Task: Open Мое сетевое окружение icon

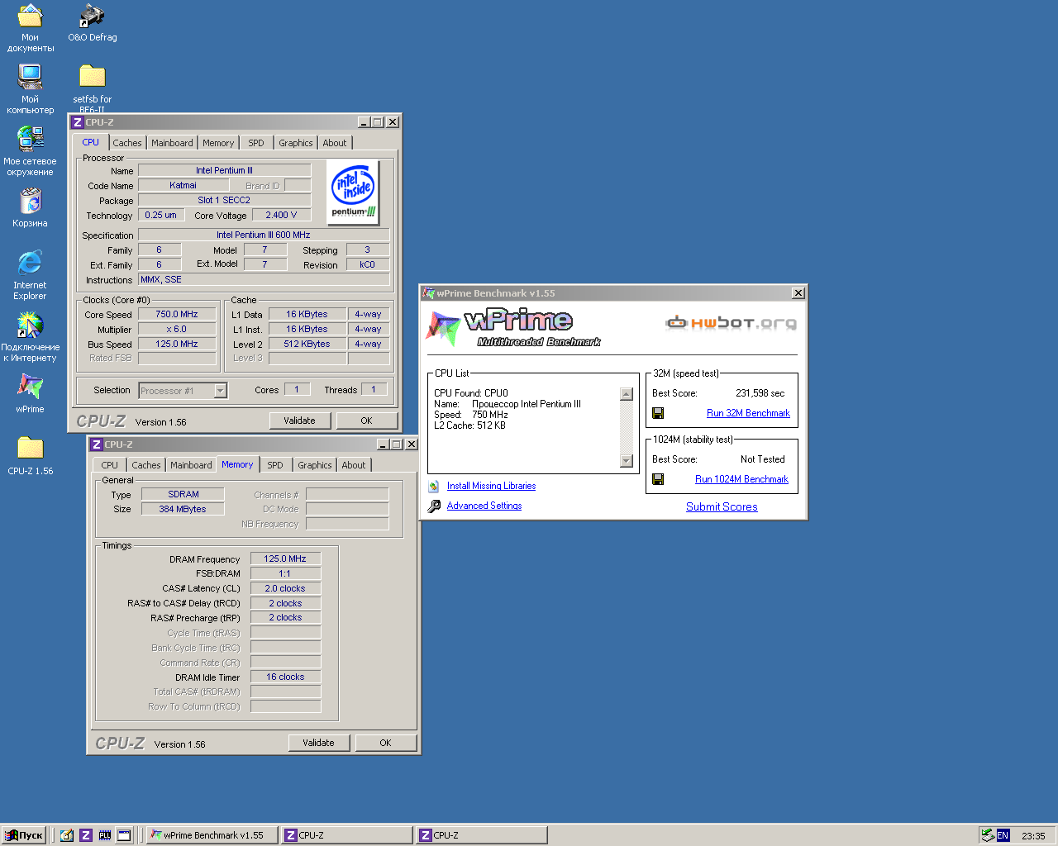Action: coord(30,151)
